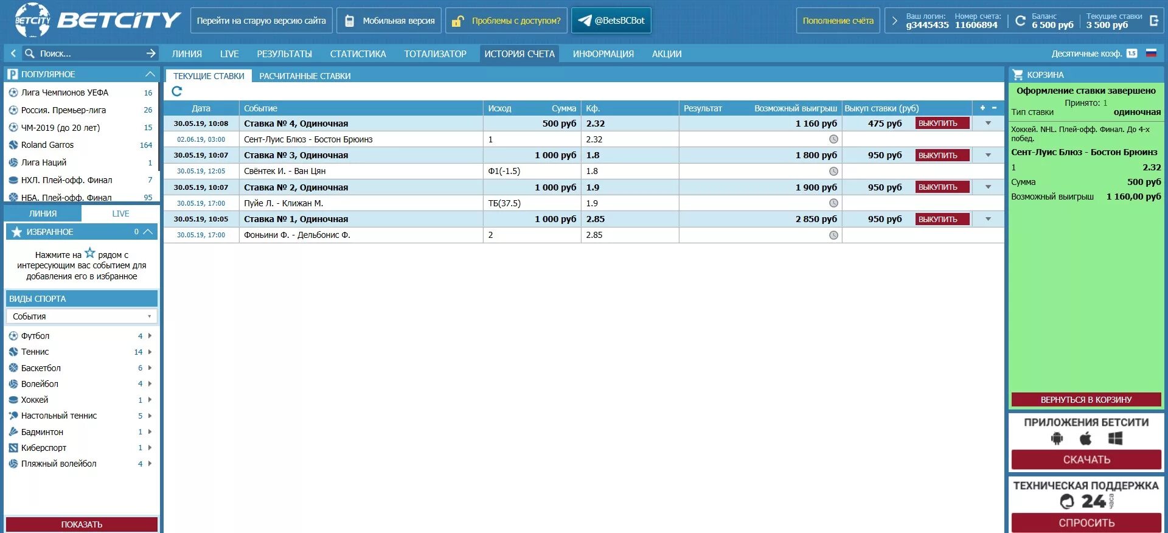The image size is (1168, 533).
Task: Click the Скачать apps button
Action: 1086,460
